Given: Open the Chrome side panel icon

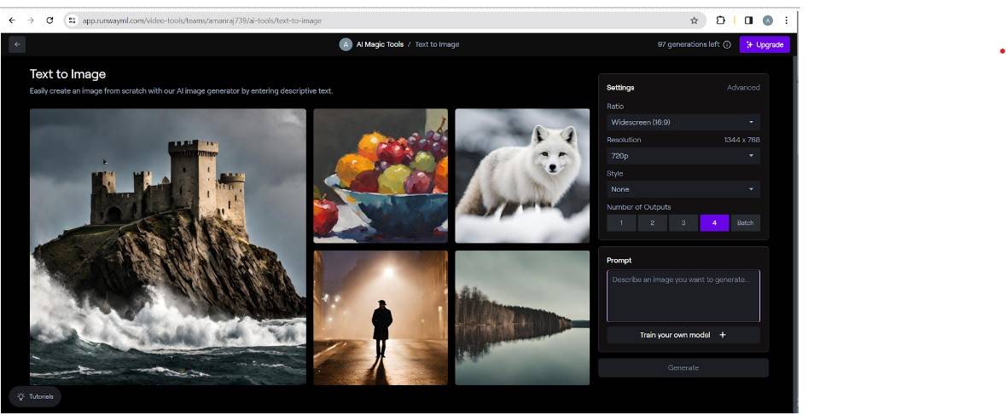Looking at the screenshot, I should pyautogui.click(x=748, y=20).
